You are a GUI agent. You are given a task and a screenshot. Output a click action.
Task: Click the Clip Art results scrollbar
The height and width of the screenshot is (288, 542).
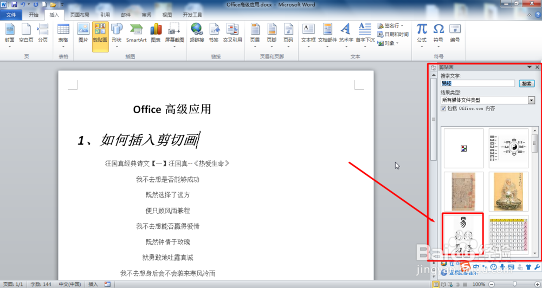point(535,143)
